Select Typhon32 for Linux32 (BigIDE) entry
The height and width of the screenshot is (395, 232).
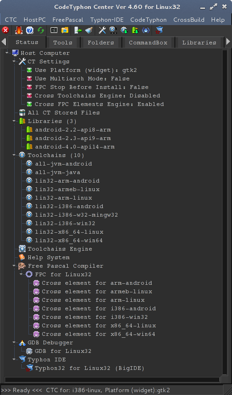click(x=89, y=369)
